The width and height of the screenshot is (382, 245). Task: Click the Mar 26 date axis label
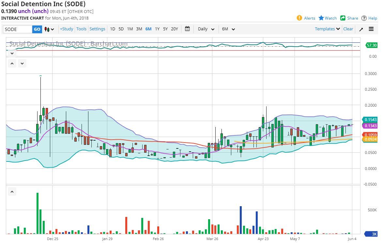[x=212, y=239]
